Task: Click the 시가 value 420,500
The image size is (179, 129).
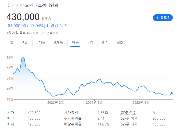Action: pos(34,113)
